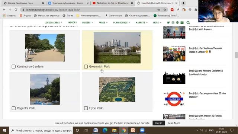Open a new browser tab
The height and width of the screenshot is (134, 238).
tap(183, 3)
